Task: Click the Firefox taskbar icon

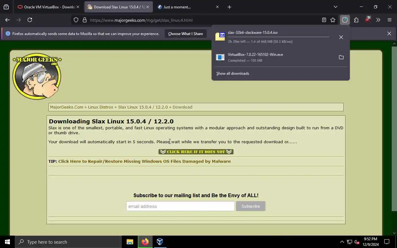Action: pos(145,242)
